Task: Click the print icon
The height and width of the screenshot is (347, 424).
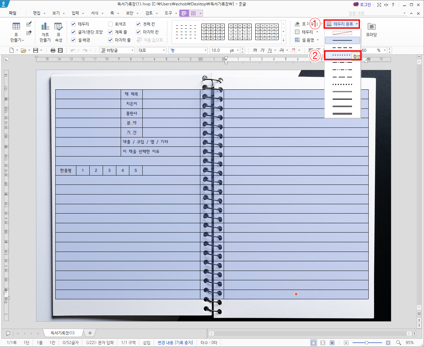Action: (x=53, y=50)
